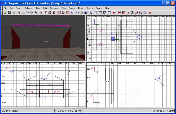Click the toolbar drag handle beside the Open icon

click(x=2, y=13)
